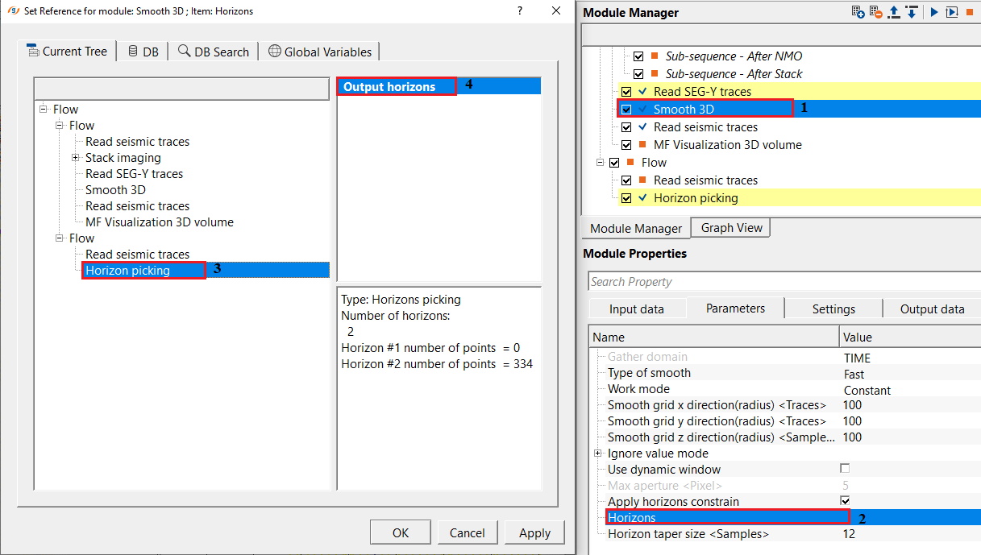Image resolution: width=981 pixels, height=555 pixels.
Task: Select Read SEG-Y traces in the Current Tree
Action: 134,174
